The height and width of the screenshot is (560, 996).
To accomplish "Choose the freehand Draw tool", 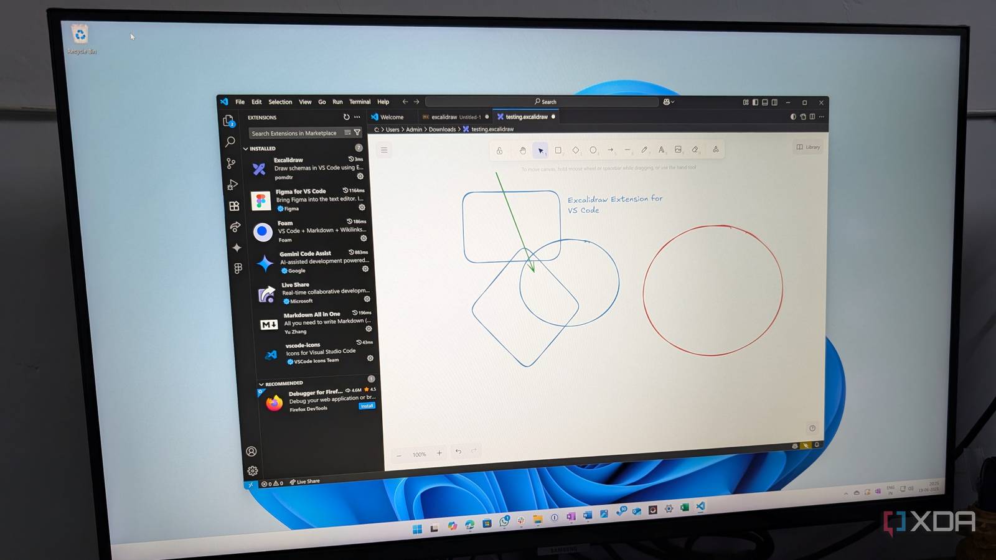I will point(644,150).
